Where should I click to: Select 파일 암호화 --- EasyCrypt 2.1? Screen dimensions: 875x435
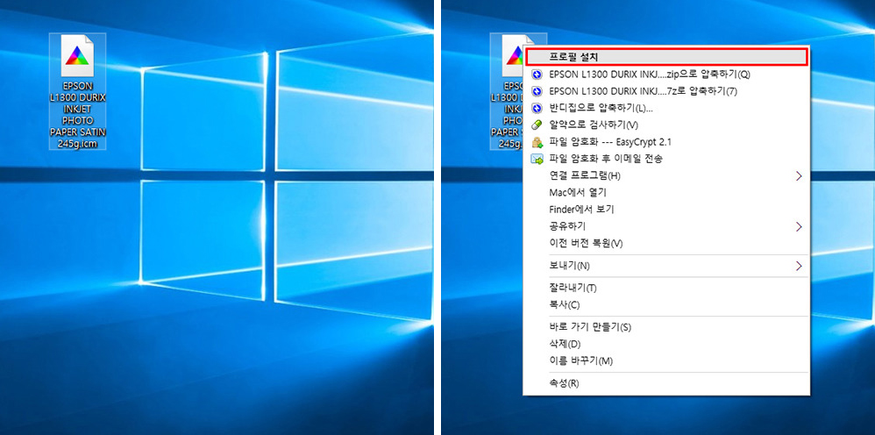click(x=665, y=142)
